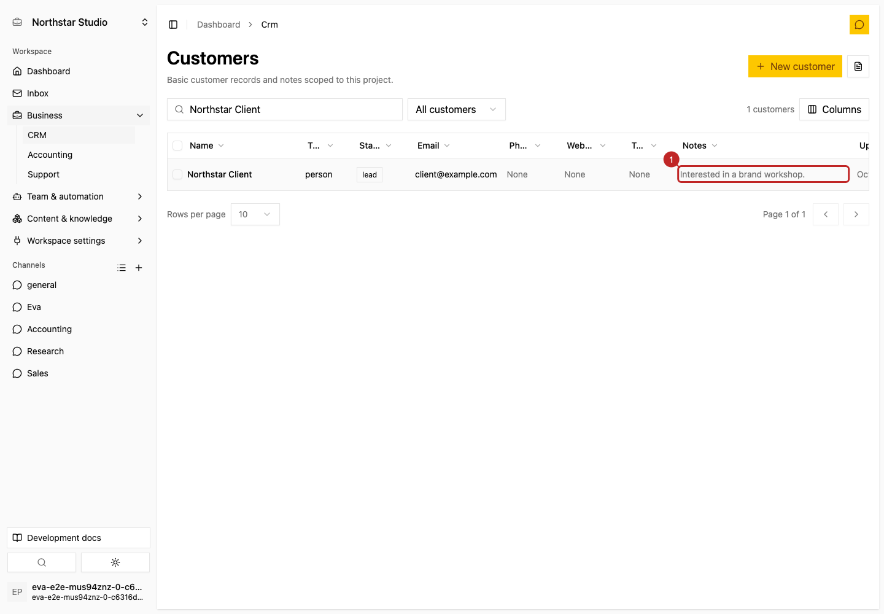Screen dimensions: 884x614
Task: Open the Ph... column menu
Action: [x=525, y=146]
